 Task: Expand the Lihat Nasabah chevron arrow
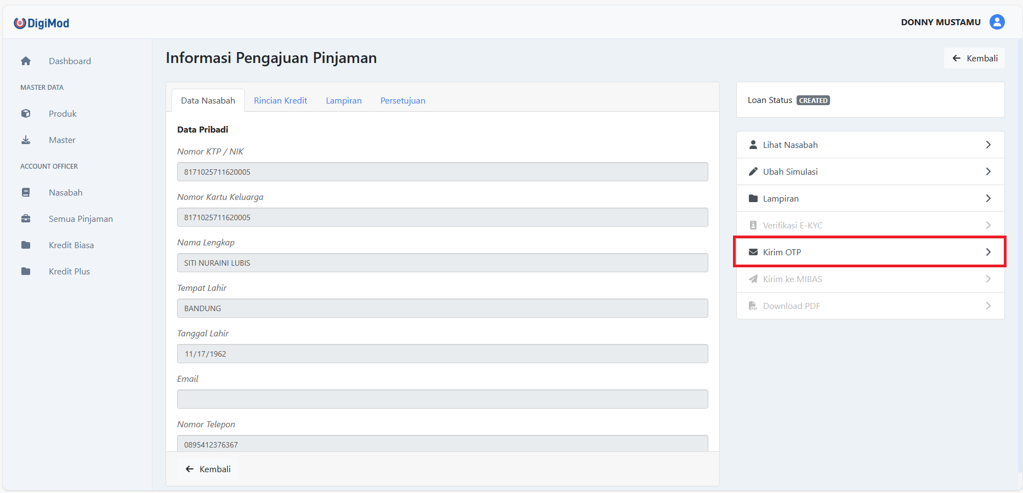[988, 145]
